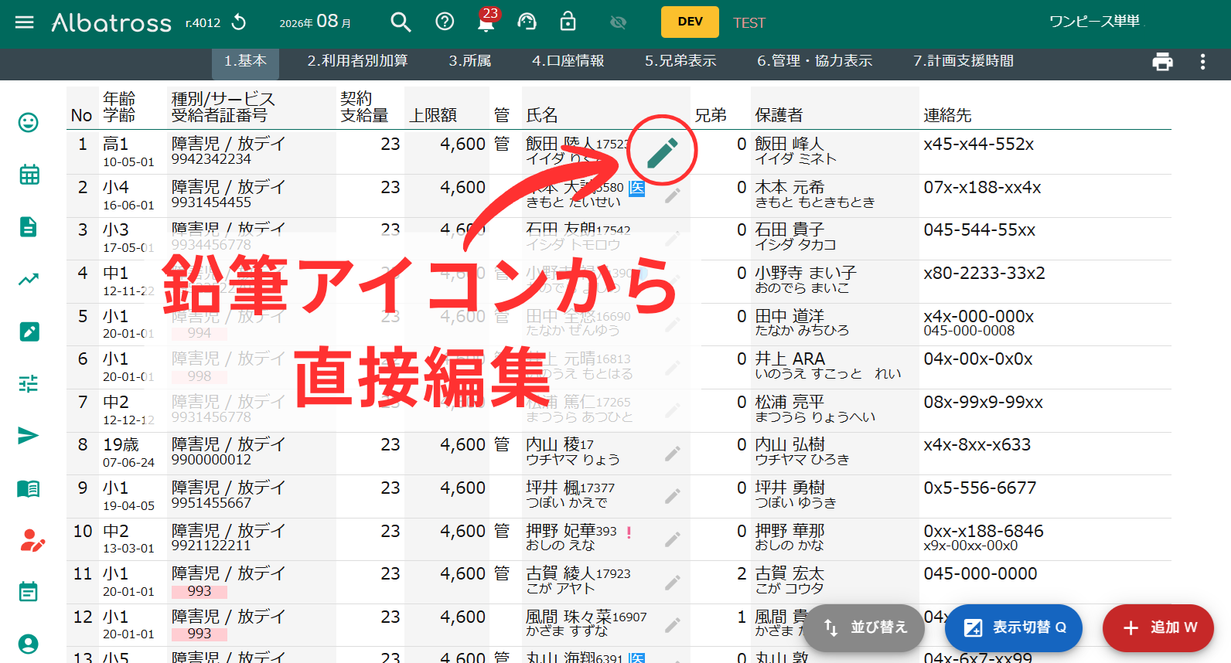The width and height of the screenshot is (1231, 663).
Task: Open the help question mark
Action: click(x=445, y=22)
